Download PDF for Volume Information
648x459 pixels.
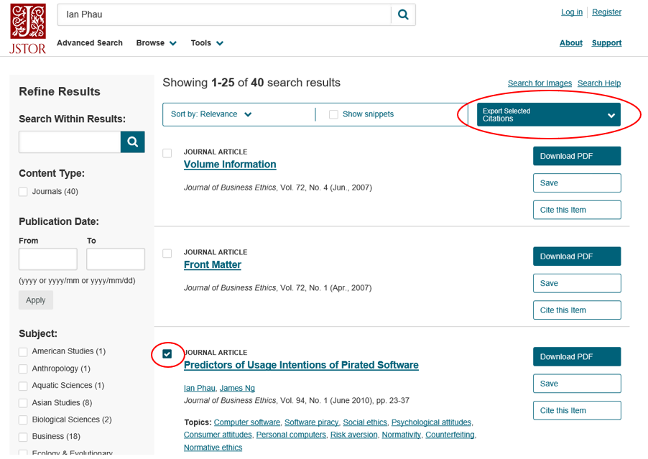(577, 156)
